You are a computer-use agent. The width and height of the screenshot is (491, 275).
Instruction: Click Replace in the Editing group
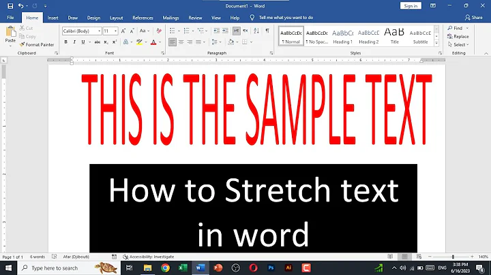[x=458, y=36]
